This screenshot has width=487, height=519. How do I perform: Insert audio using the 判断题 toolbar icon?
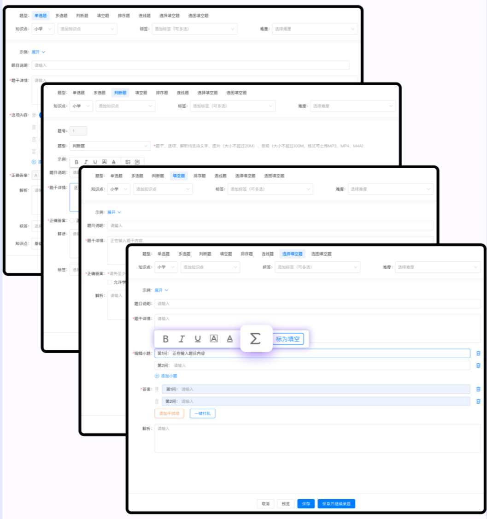click(138, 162)
